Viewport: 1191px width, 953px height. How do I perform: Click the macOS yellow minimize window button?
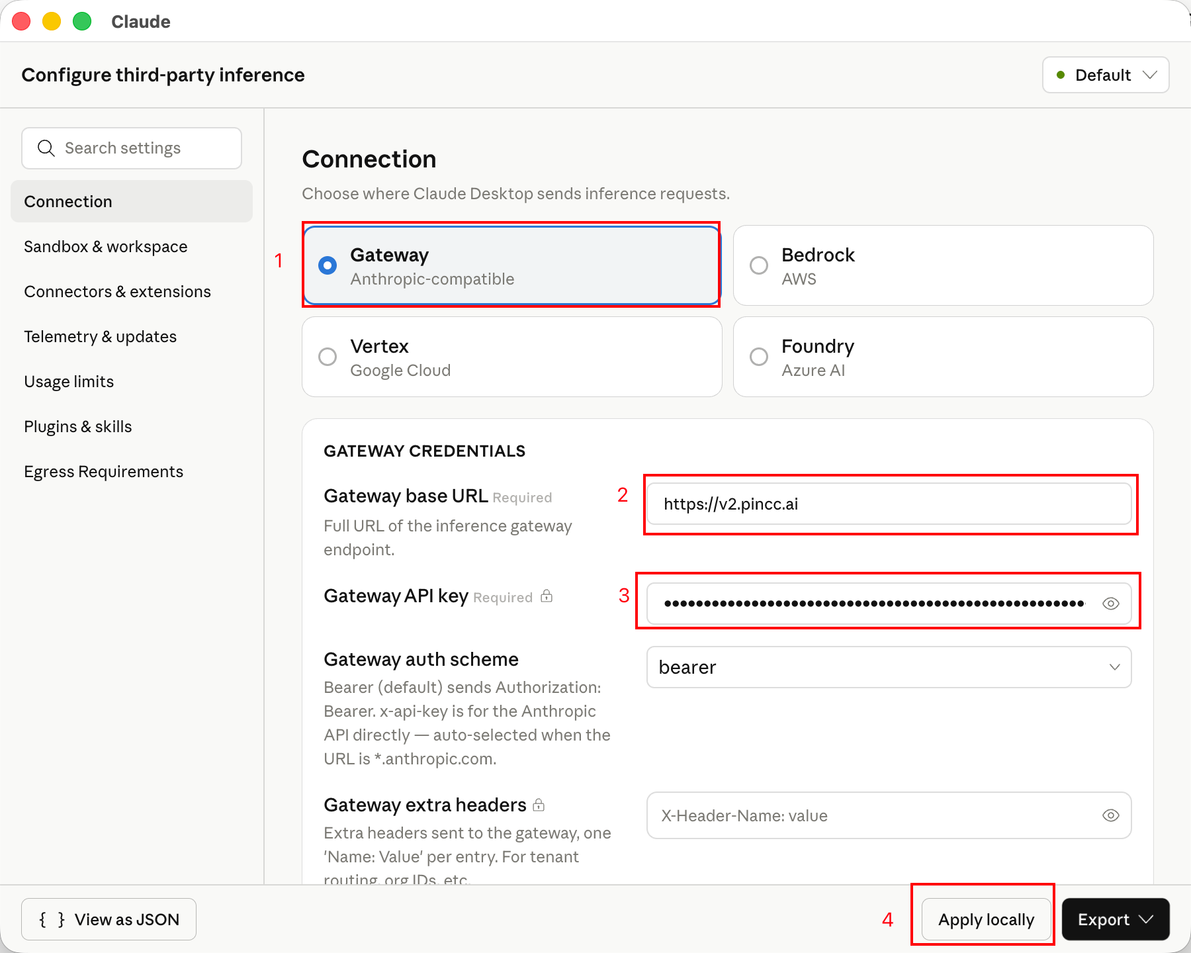coord(52,21)
